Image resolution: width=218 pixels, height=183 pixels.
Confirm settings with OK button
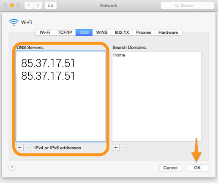coord(197,168)
